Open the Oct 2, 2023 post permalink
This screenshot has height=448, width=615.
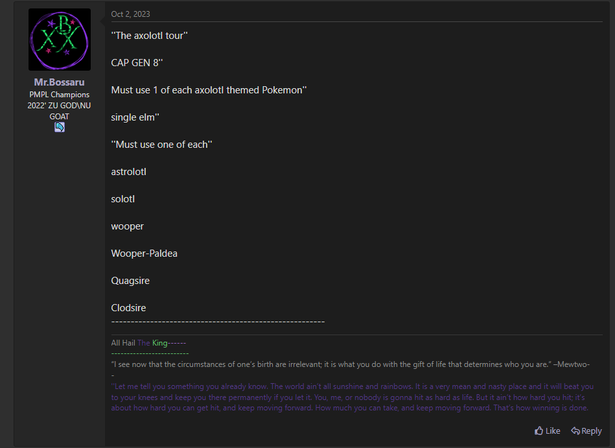[131, 14]
